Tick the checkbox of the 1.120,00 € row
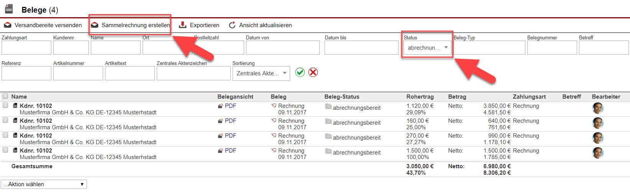Viewport: 630px width, 195px height. [x=5, y=105]
